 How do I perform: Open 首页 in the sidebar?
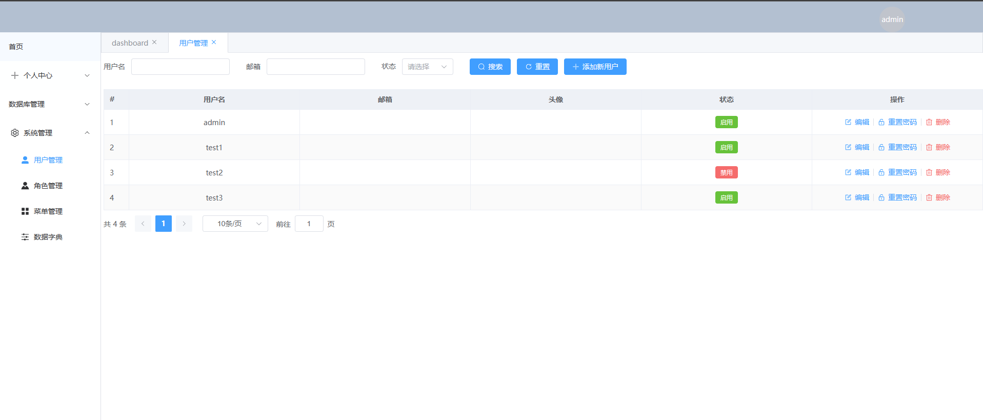click(x=50, y=47)
